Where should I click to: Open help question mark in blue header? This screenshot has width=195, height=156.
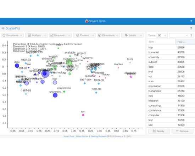click(x=191, y=21)
